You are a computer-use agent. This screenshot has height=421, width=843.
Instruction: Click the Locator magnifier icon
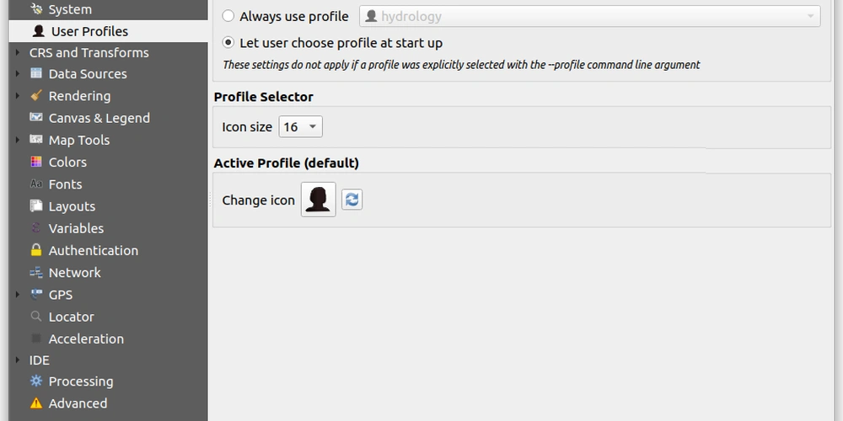click(x=36, y=317)
